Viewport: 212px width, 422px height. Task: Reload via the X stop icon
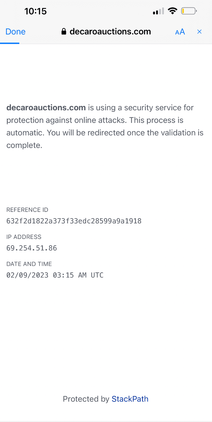[199, 32]
